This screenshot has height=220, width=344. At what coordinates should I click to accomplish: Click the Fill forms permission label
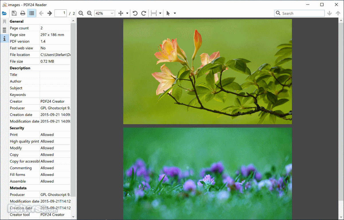point(17,175)
